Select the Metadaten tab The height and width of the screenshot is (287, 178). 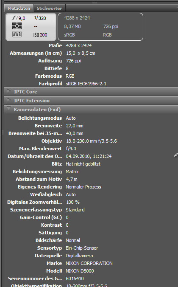(19, 8)
